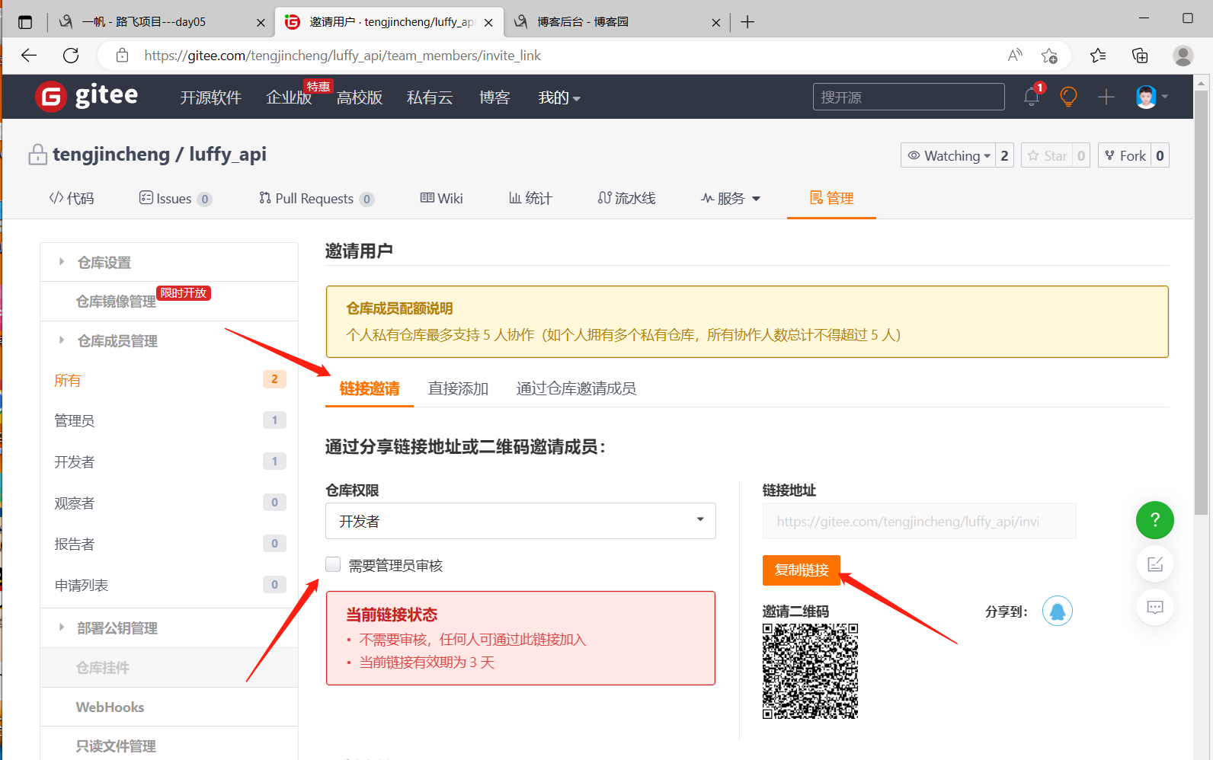The width and height of the screenshot is (1213, 760).
Task: Open the Watching dropdown
Action: (x=949, y=155)
